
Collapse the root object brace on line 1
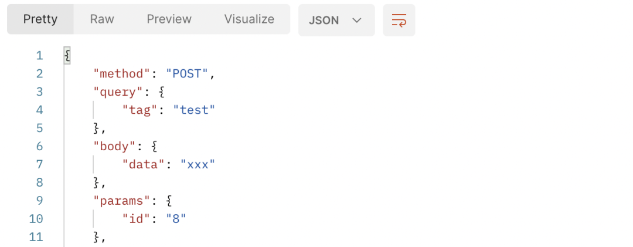click(67, 55)
